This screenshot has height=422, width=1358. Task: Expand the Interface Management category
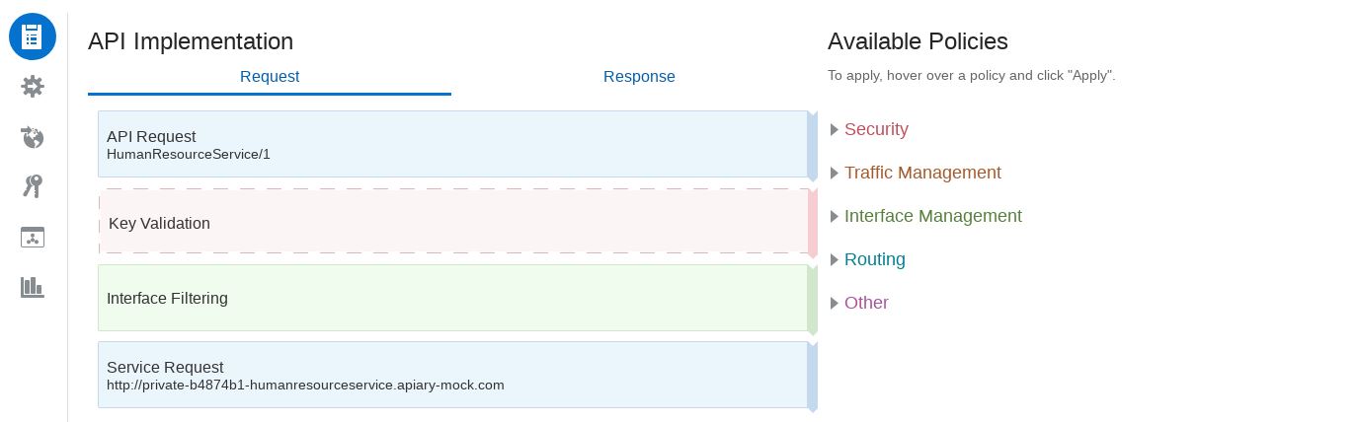pos(932,216)
